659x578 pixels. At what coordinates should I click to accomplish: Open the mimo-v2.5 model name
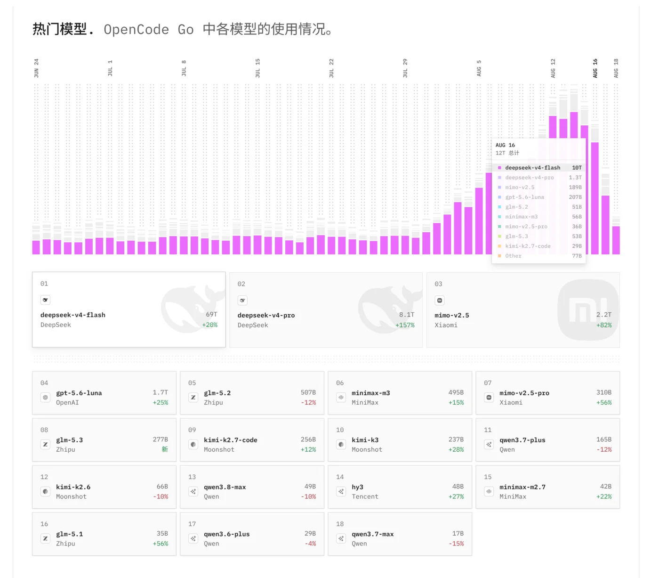click(452, 316)
